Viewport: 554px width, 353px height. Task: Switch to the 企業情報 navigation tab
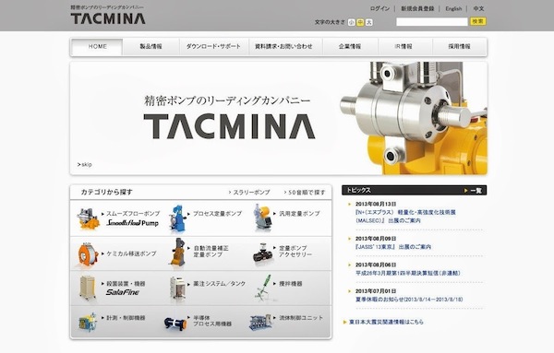350,47
